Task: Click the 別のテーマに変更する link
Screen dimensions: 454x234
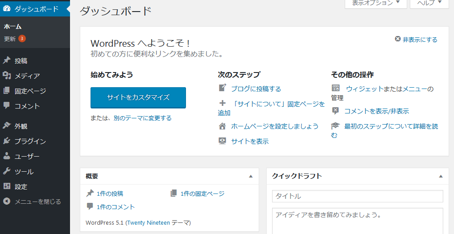Action: point(142,118)
